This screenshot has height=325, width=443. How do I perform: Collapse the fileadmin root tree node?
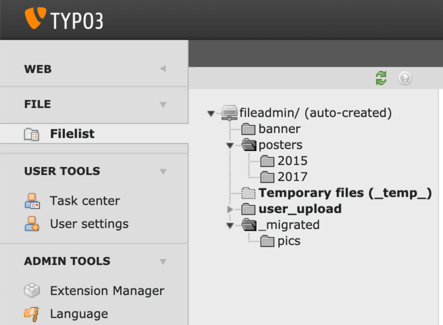click(x=211, y=113)
